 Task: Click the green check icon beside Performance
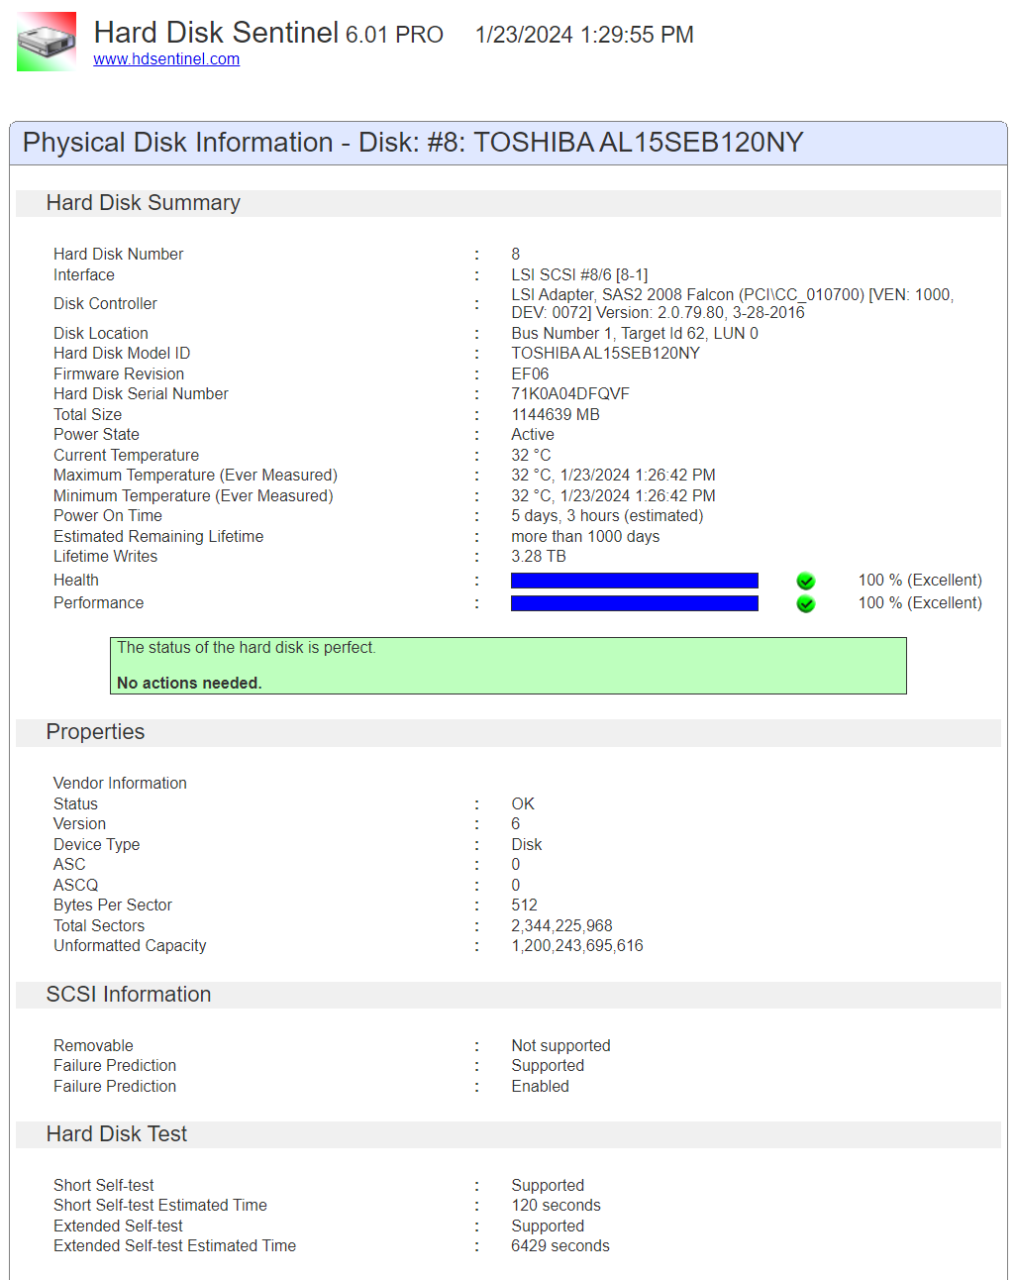click(806, 604)
